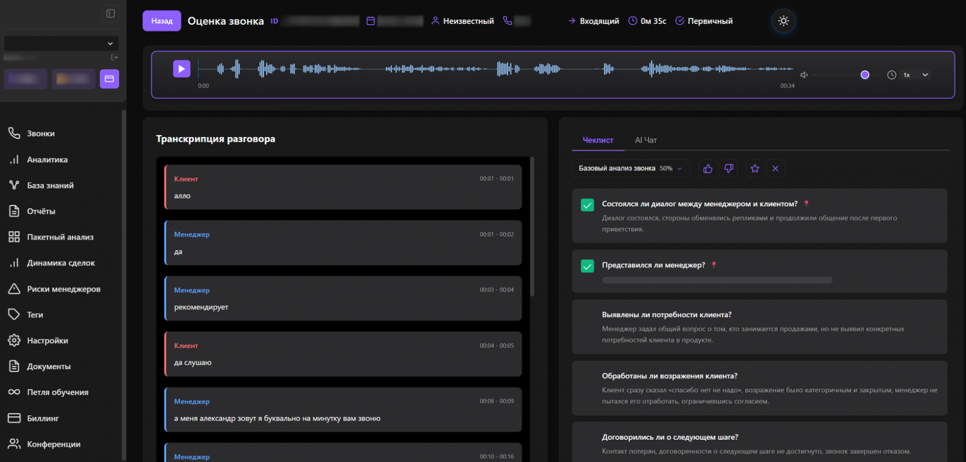Toggle the light/dark theme sun button
Image resolution: width=966 pixels, height=462 pixels.
pos(784,21)
